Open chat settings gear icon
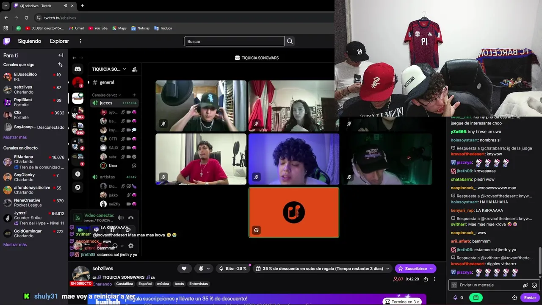The width and height of the screenshot is (542, 305). (514, 298)
